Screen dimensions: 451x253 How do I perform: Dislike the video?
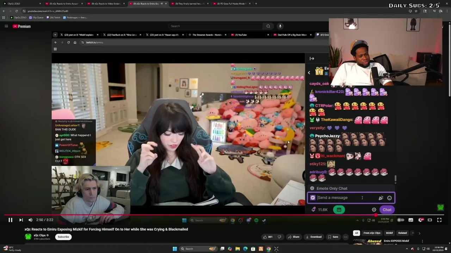click(279, 237)
